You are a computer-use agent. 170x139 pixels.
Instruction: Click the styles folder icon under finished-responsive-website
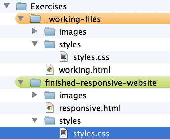click(x=50, y=120)
